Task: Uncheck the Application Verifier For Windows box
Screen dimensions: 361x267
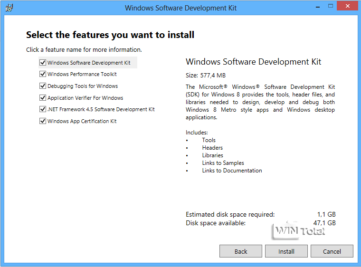Action: (43, 98)
